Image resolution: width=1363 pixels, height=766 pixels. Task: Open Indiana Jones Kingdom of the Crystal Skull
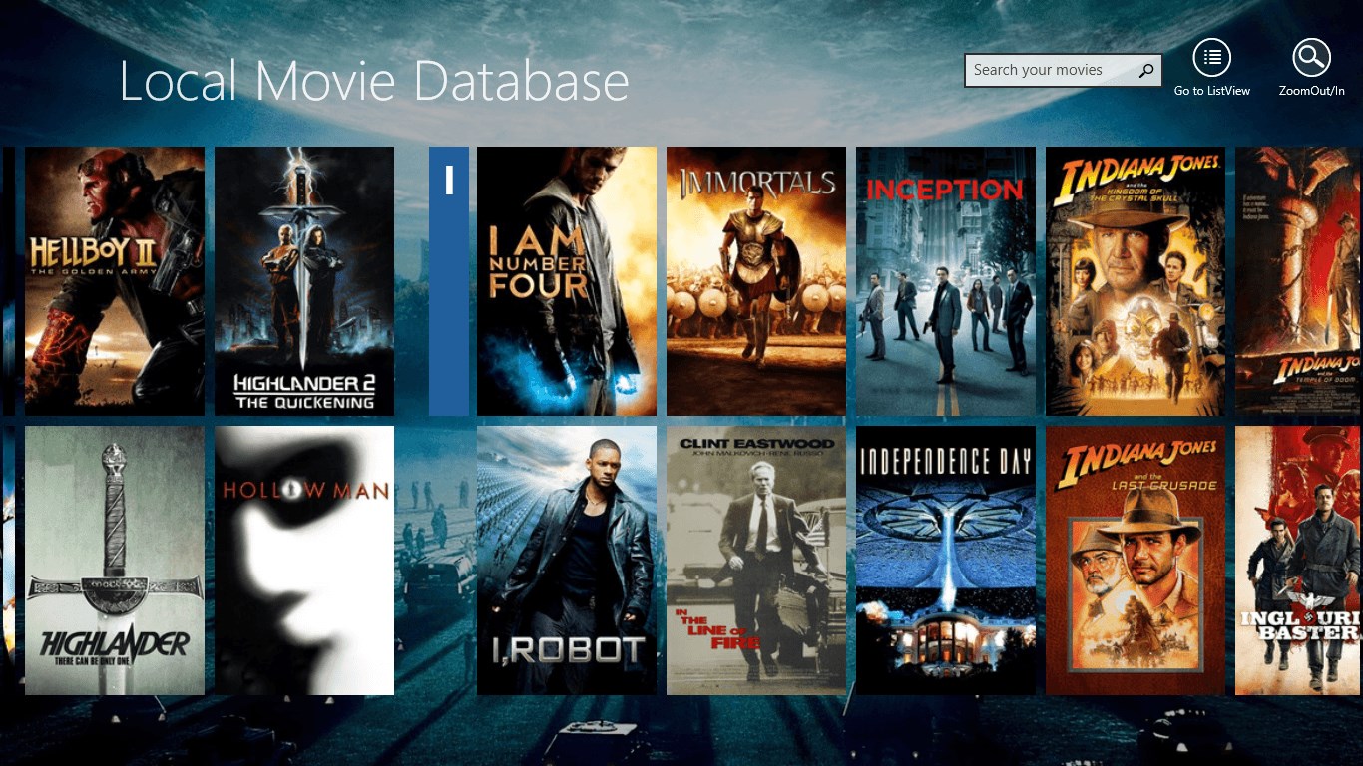1136,281
